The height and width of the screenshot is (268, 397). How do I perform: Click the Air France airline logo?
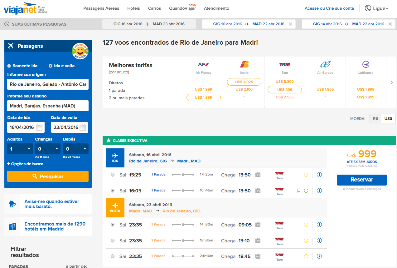click(x=203, y=65)
